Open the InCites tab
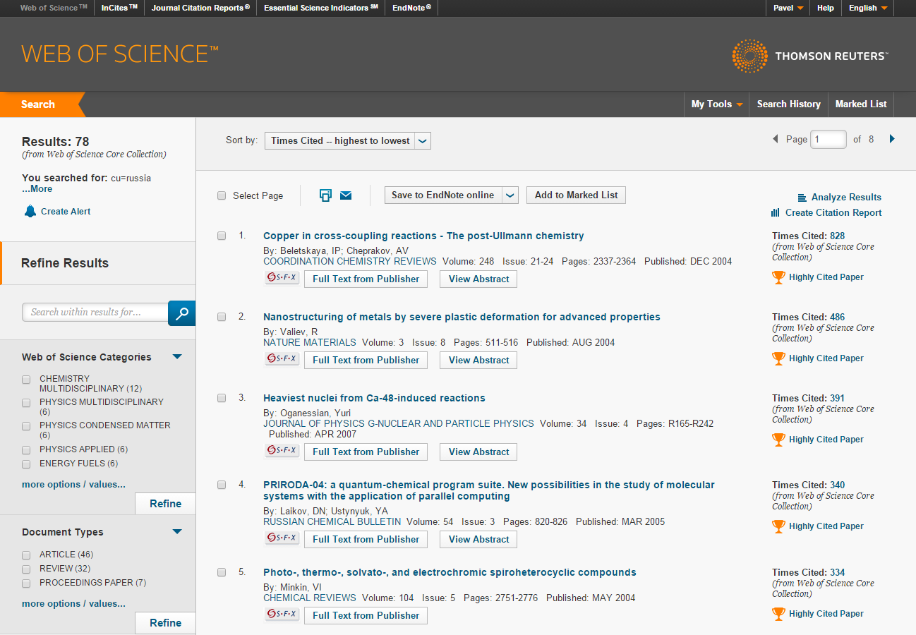 tap(119, 8)
